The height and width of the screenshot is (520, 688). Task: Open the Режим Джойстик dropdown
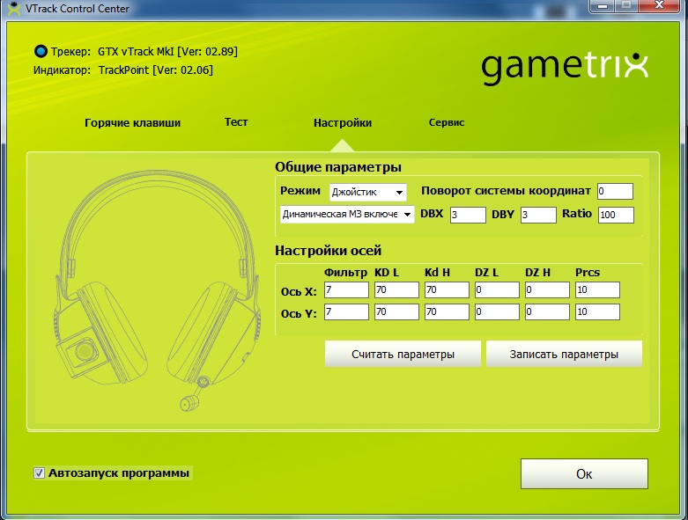click(367, 193)
